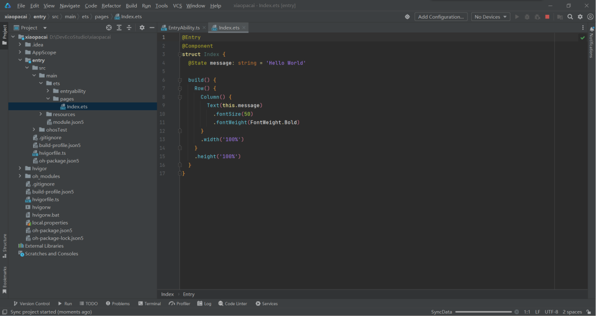596x316 pixels.
Task: Select the Index.ets editor tab
Action: tap(228, 28)
